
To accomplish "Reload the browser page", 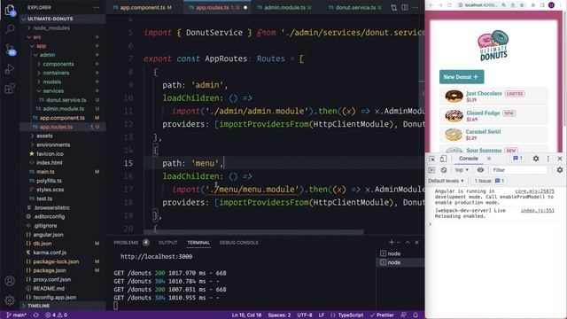I will click(449, 5).
